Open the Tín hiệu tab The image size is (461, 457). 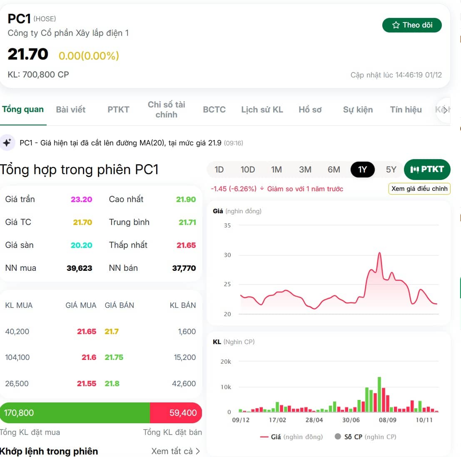[x=406, y=110]
